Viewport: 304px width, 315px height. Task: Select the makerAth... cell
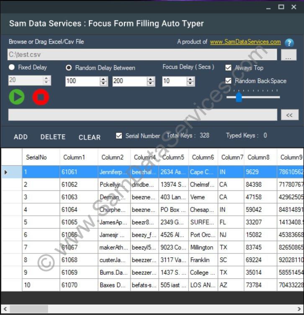[x=114, y=247]
